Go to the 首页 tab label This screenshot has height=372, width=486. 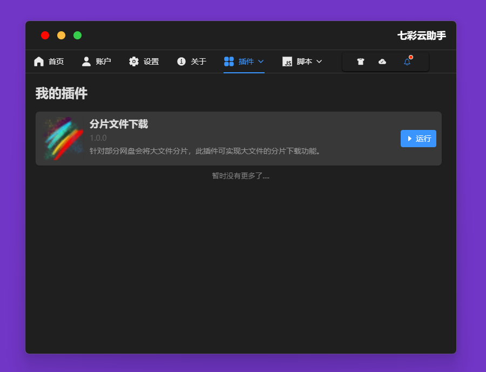pos(56,61)
